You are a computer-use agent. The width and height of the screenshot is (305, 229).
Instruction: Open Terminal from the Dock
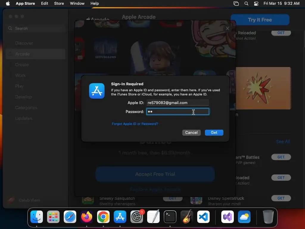tap(170, 217)
